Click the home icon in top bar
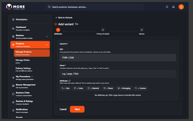This screenshot has height=121, width=193. point(173,7)
